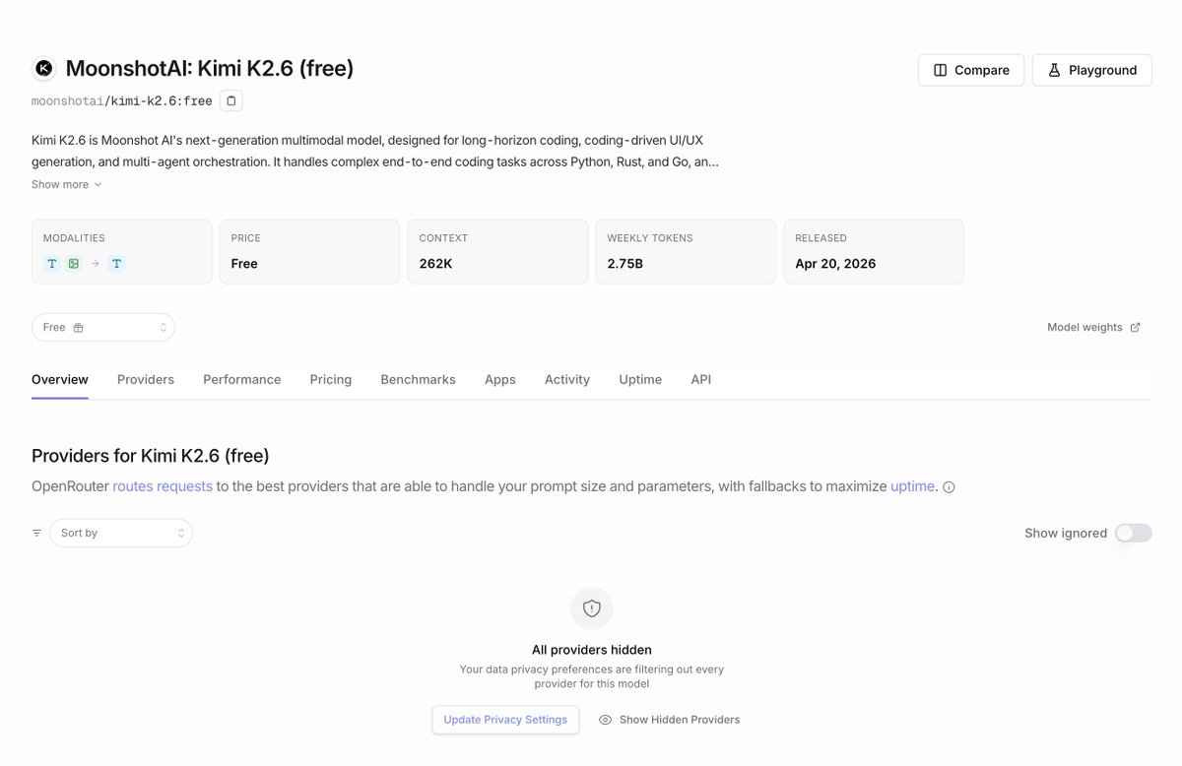
Task: Click the gift icon in Free selector
Action: pos(79,328)
